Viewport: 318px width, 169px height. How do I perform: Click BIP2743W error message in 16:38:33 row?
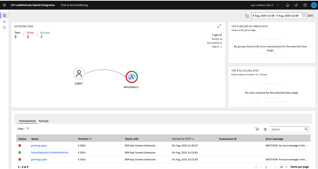[286, 146]
